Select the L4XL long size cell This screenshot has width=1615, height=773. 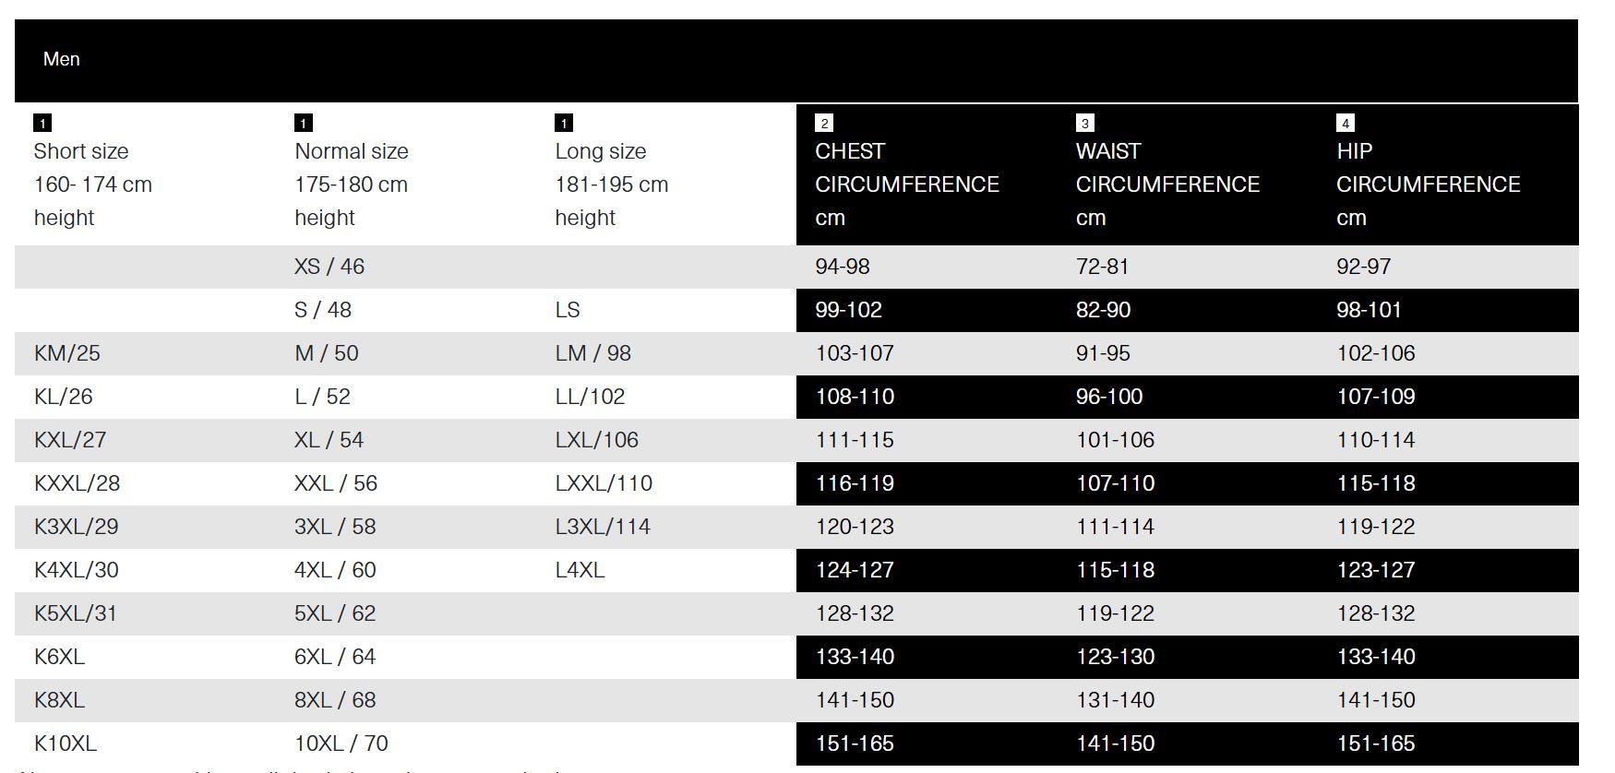[x=580, y=570]
